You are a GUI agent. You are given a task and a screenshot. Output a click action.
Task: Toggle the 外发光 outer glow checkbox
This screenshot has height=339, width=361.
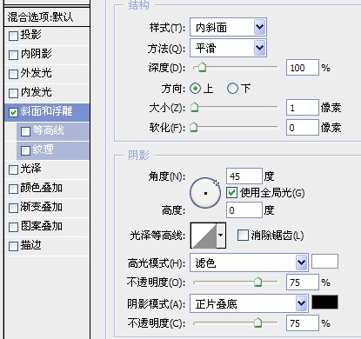(13, 74)
